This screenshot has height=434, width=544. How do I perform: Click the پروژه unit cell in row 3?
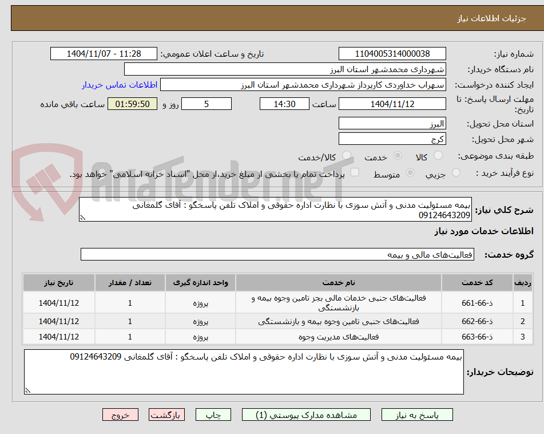click(x=201, y=337)
